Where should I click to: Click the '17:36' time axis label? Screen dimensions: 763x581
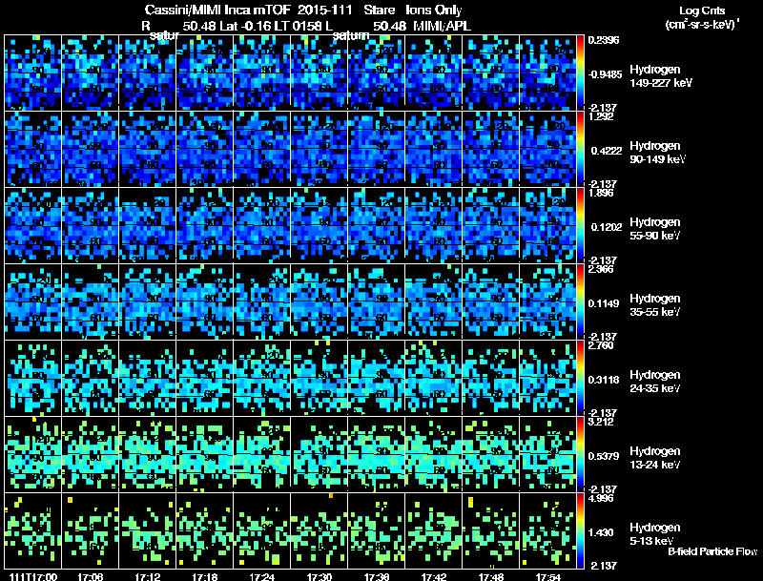(x=376, y=576)
